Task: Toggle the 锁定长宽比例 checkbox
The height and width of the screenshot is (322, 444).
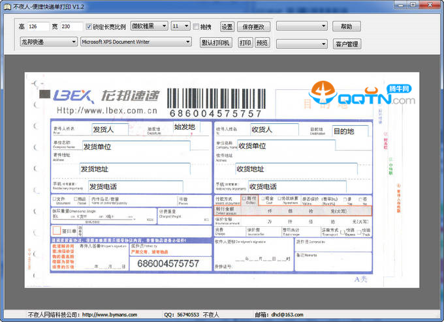Action: point(89,27)
